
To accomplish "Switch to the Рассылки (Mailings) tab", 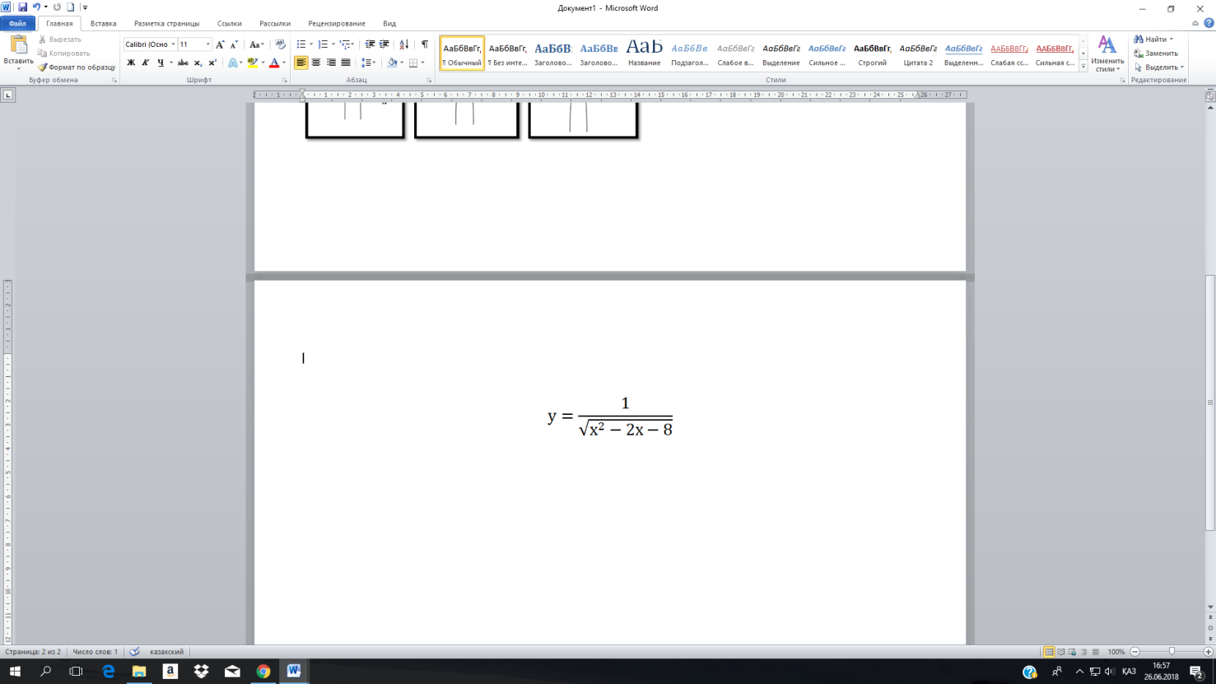I will click(275, 24).
